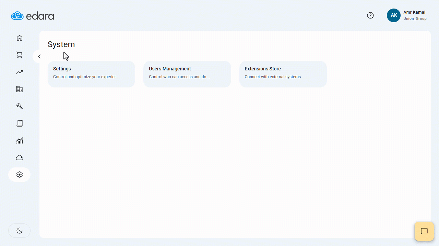Open the building icon in sidebar
Screen dimensions: 439x246
20,89
